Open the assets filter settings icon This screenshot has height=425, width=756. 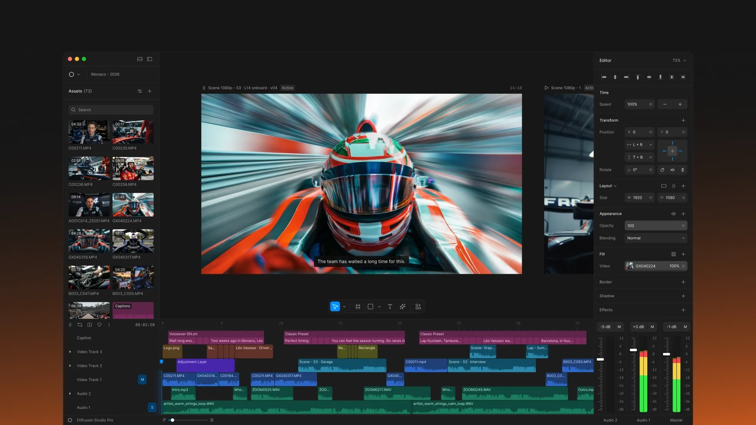[x=140, y=91]
